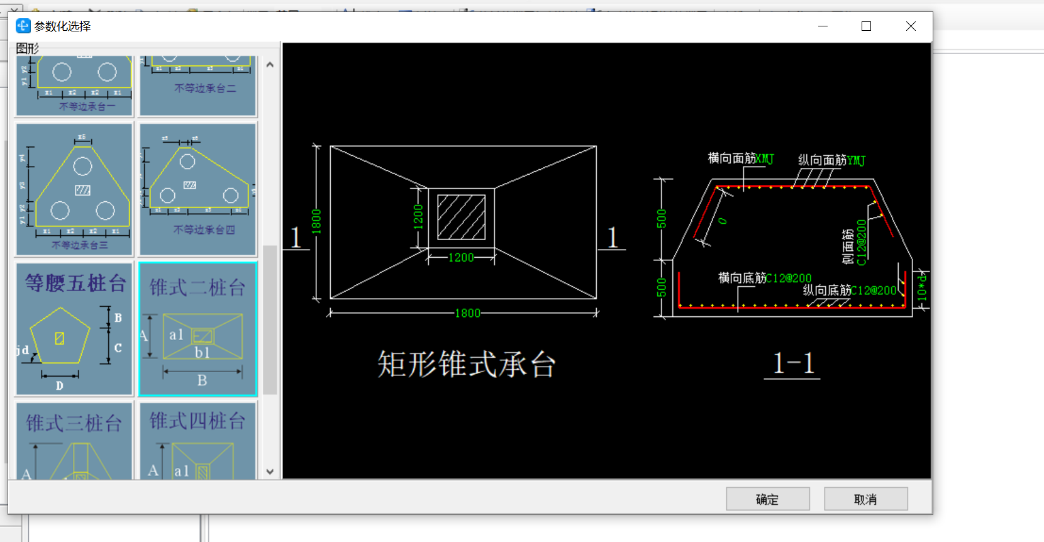Screen dimensions: 1044x542
Task: Click the 确定 button
Action: pyautogui.click(x=767, y=499)
